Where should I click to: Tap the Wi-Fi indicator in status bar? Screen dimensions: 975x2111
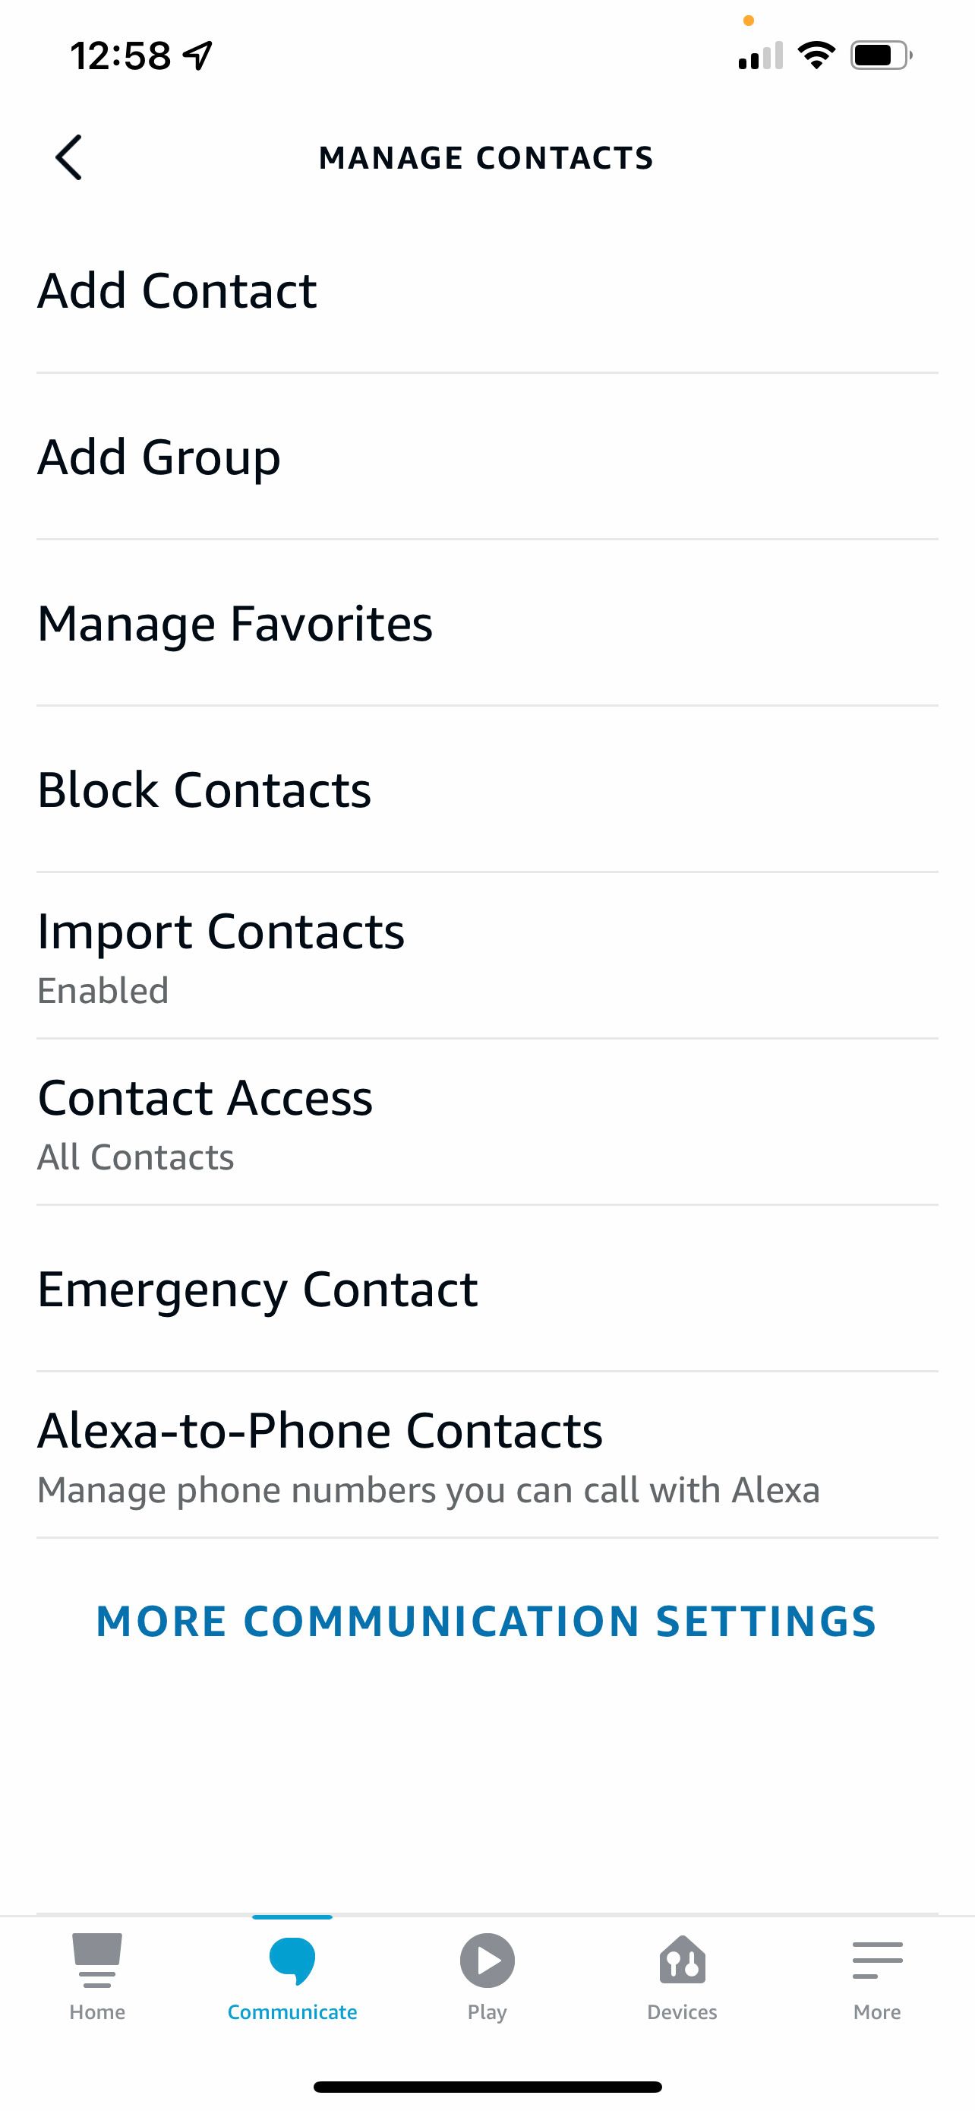pyautogui.click(x=816, y=55)
